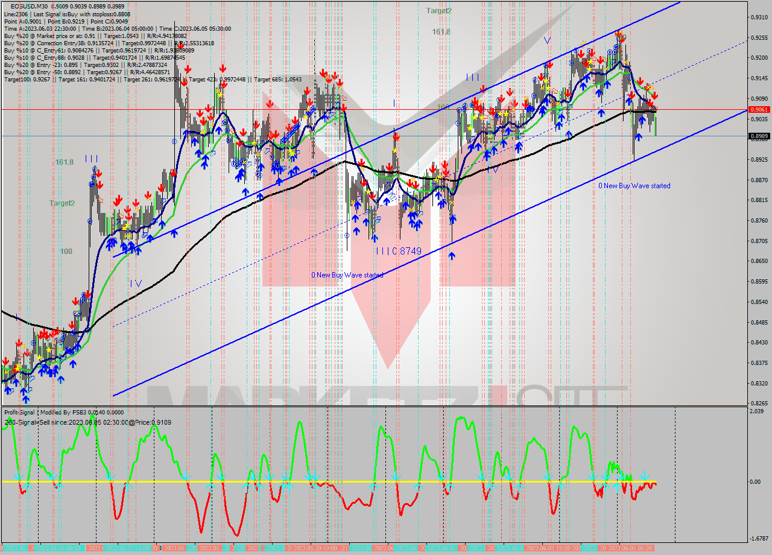Image resolution: width=772 pixels, height=555 pixels.
Task: Click the rightmost red down arrow marker
Action: [x=654, y=96]
